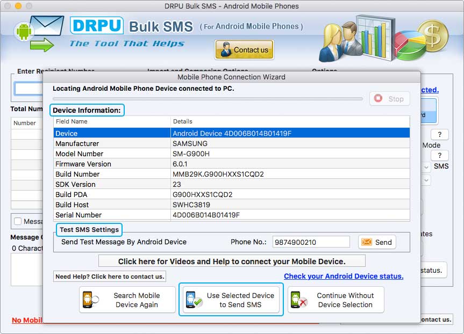Click the recipient number field in main window
Viewport: 464px width, 334px height.
(x=28, y=89)
